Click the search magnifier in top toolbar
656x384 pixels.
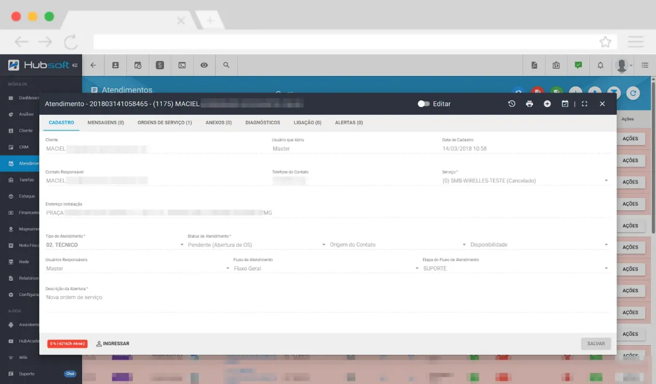pos(226,65)
